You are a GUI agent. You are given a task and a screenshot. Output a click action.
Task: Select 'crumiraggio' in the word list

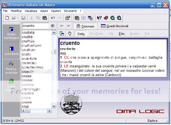pyautogui.click(x=31, y=89)
